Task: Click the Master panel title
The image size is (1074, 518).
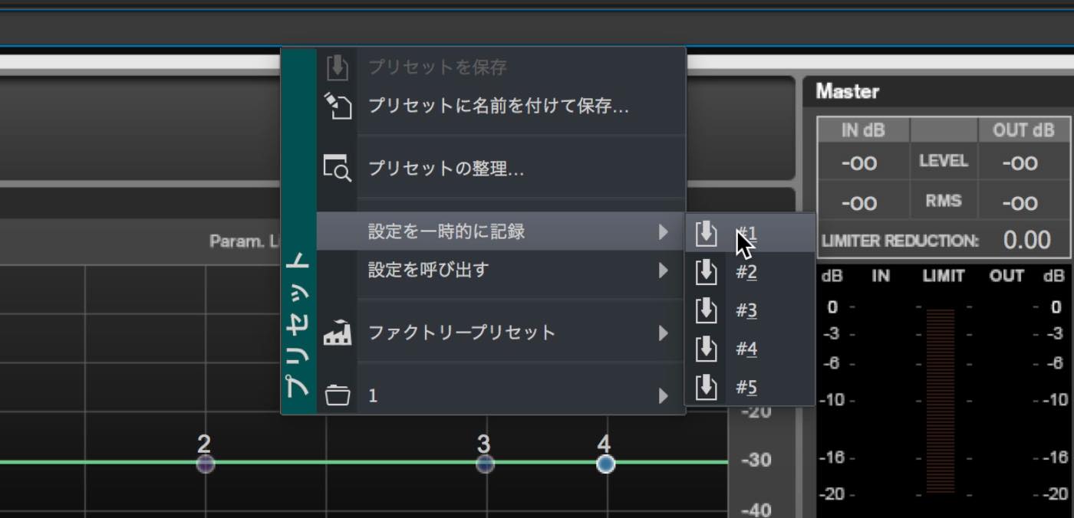Action: pyautogui.click(x=847, y=91)
